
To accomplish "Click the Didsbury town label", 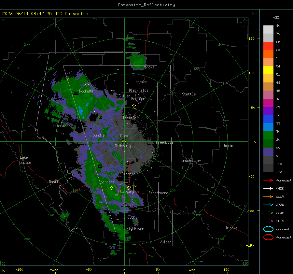I will tap(123, 146).
